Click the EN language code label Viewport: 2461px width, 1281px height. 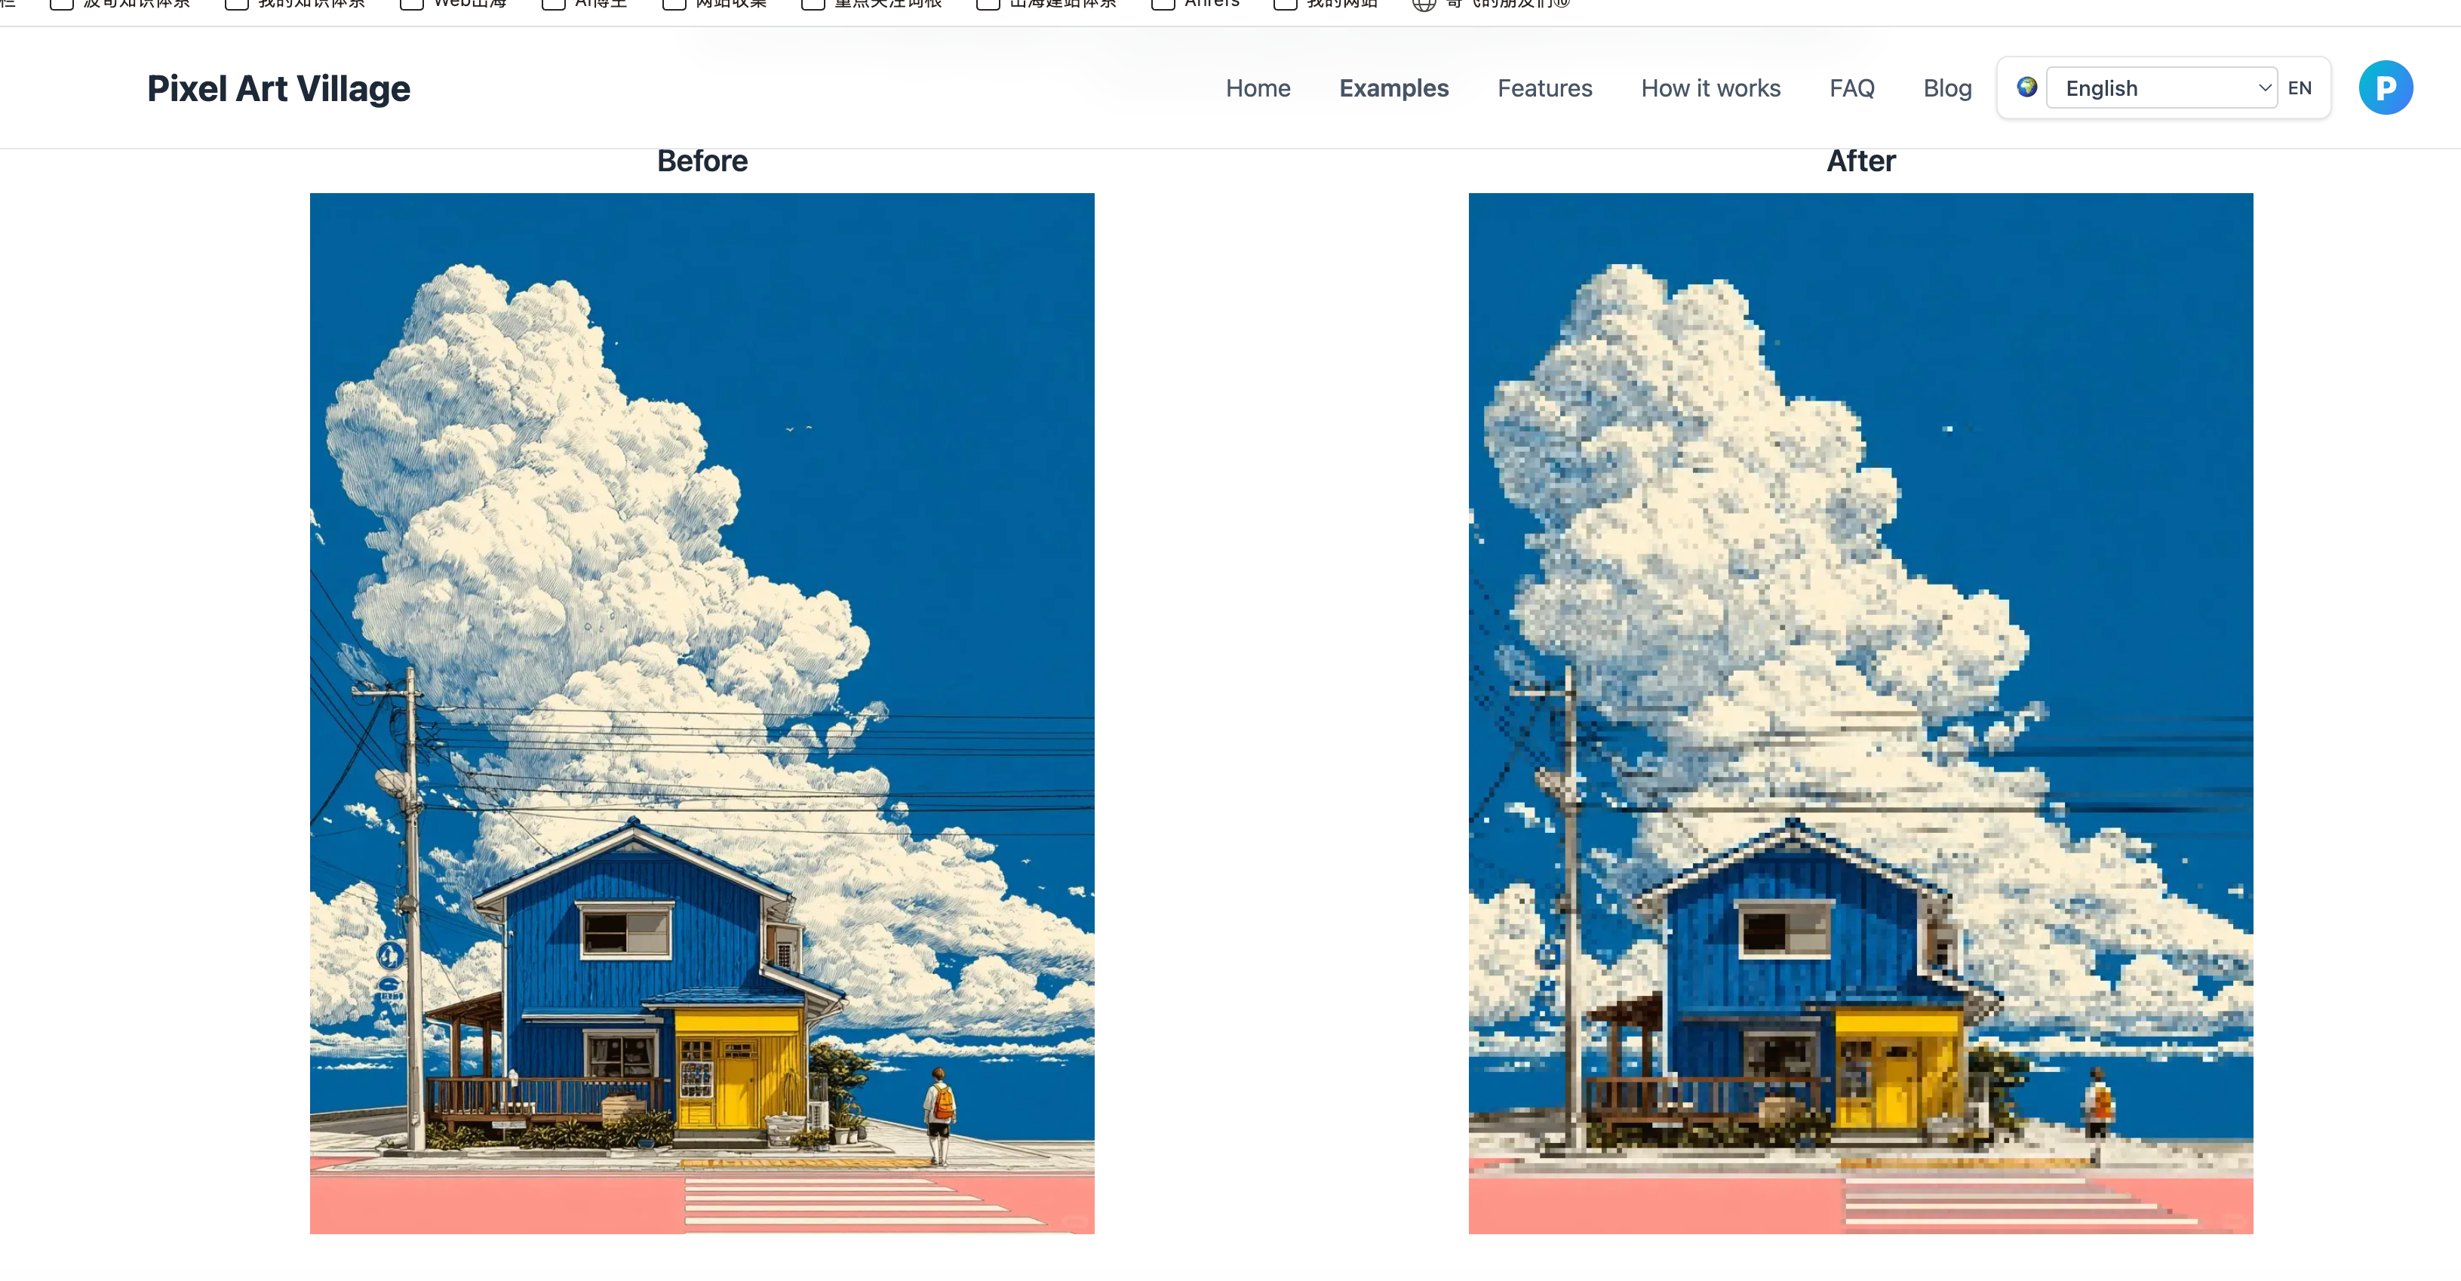pos(2299,88)
